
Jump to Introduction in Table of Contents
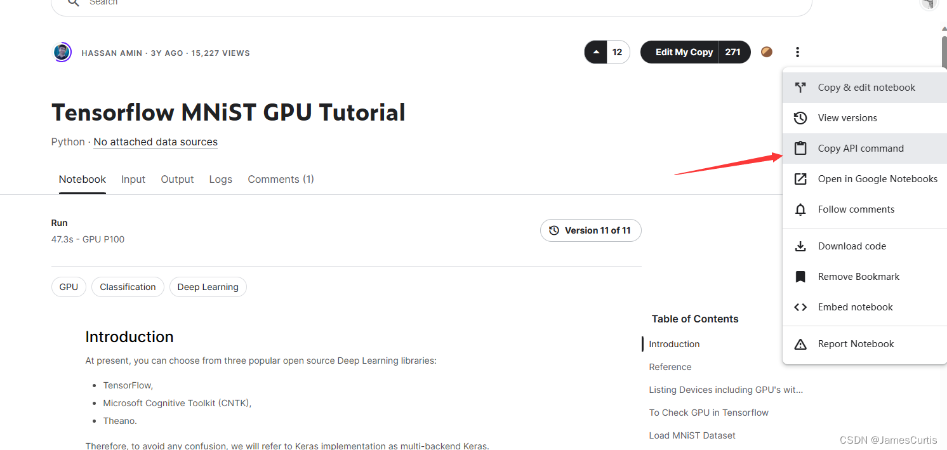pyautogui.click(x=674, y=344)
